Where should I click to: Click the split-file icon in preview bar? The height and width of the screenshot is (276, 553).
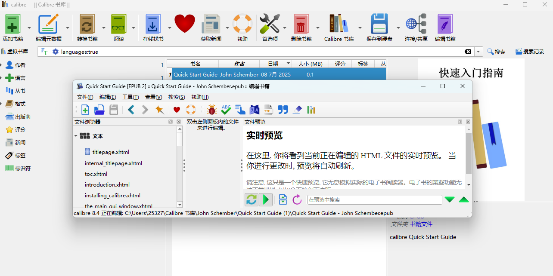(283, 199)
